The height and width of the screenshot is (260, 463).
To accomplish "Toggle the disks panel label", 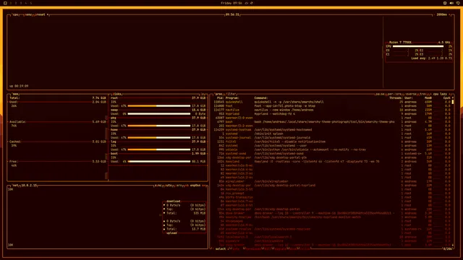I will click(x=117, y=94).
